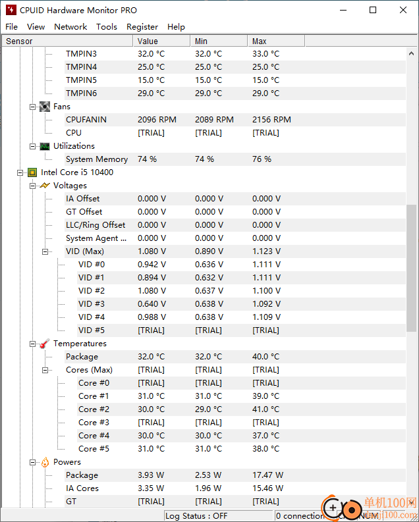
Task: Select the System Agent voltage row
Action: tap(235, 238)
